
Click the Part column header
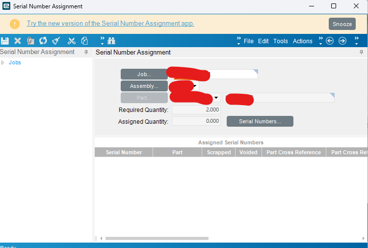[x=178, y=152]
